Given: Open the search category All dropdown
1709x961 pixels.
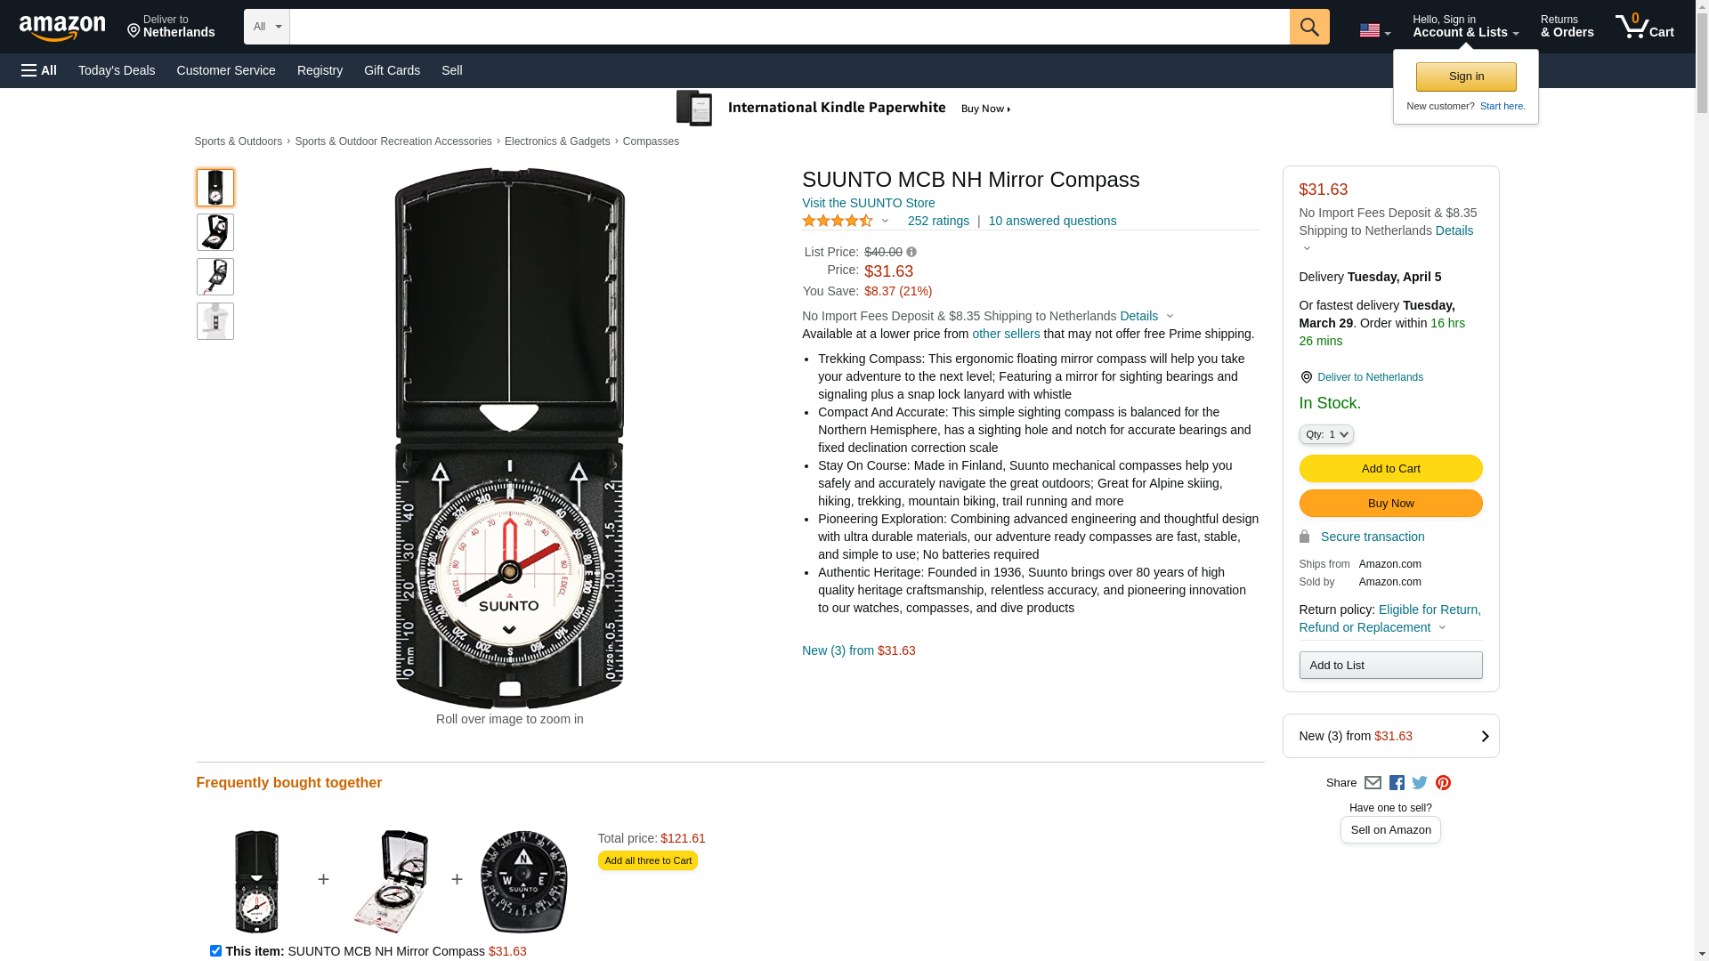Looking at the screenshot, I should [x=266, y=27].
